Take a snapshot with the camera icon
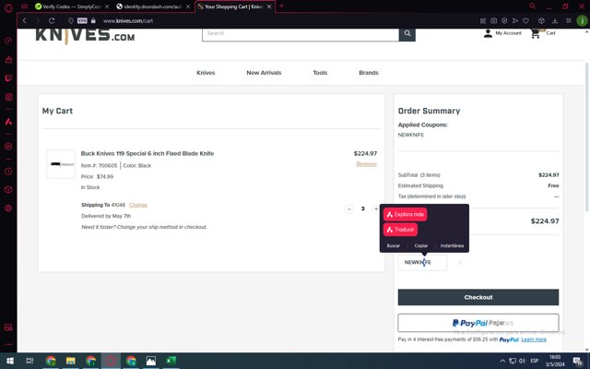The height and width of the screenshot is (369, 590). (494, 20)
